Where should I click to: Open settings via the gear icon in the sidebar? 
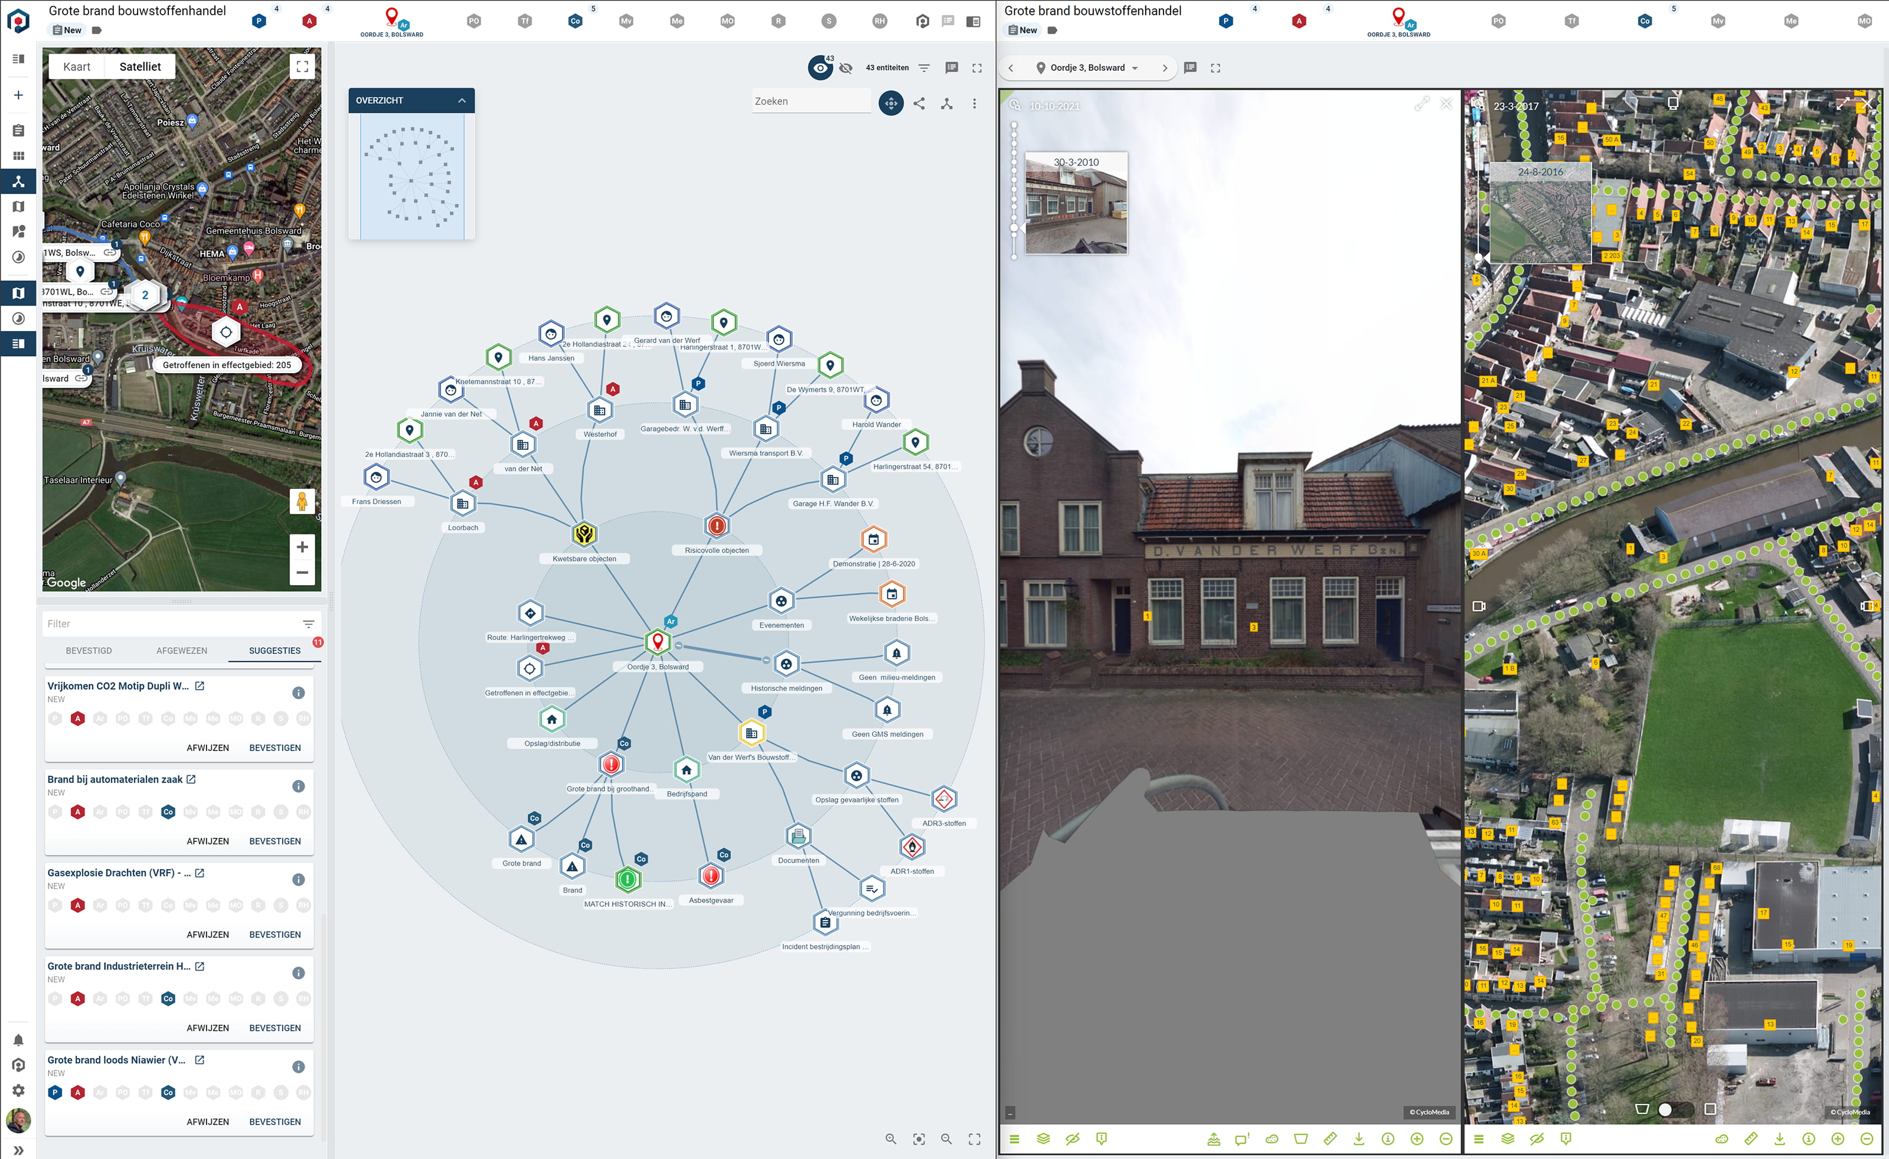tap(18, 1091)
